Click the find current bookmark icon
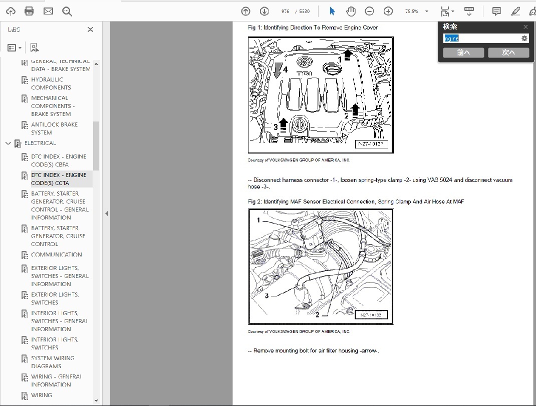Image resolution: width=536 pixels, height=406 pixels. click(x=34, y=48)
